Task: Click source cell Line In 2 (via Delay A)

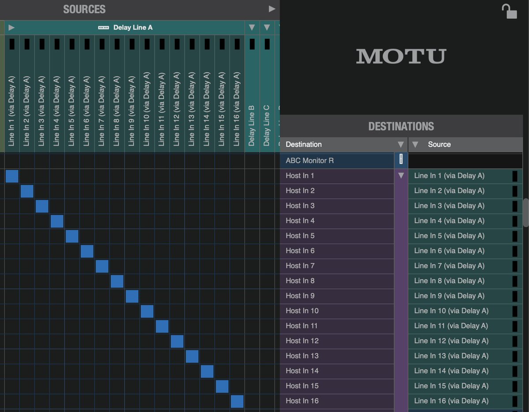Action: point(465,191)
